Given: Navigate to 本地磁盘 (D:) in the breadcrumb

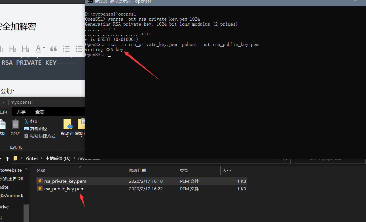Looking at the screenshot, I should click(x=58, y=158).
